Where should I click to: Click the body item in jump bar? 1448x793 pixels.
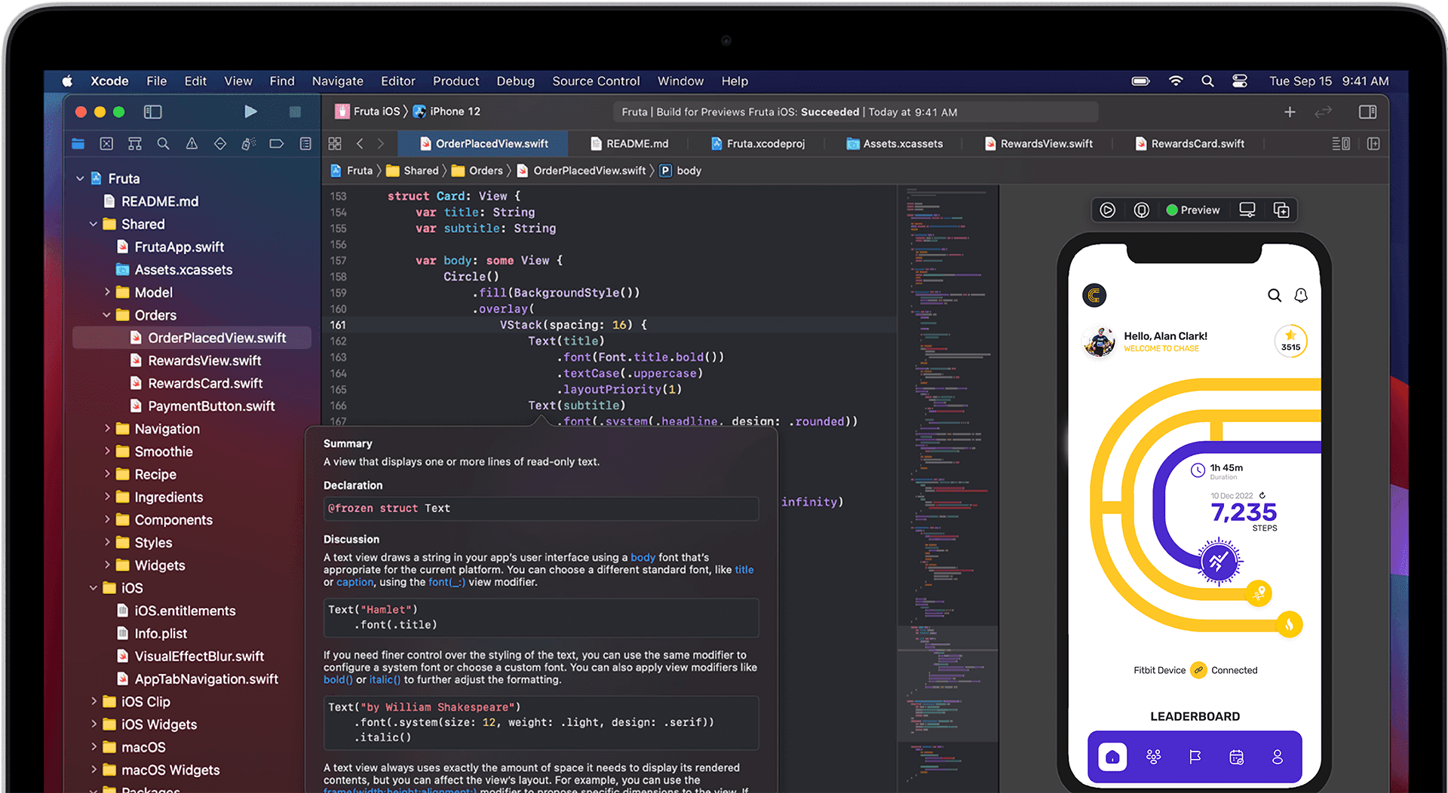click(681, 171)
